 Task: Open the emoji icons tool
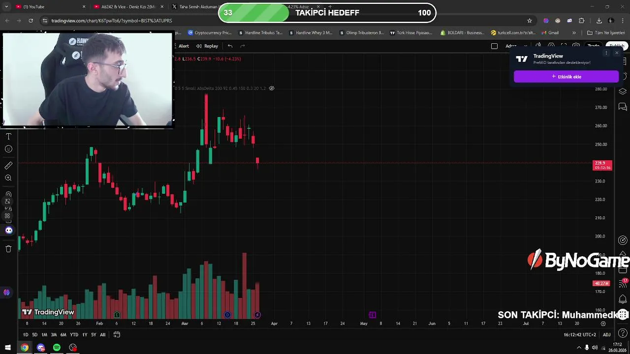tap(8, 149)
